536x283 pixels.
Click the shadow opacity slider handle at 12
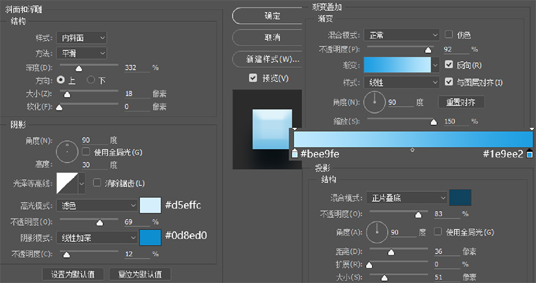(67, 255)
